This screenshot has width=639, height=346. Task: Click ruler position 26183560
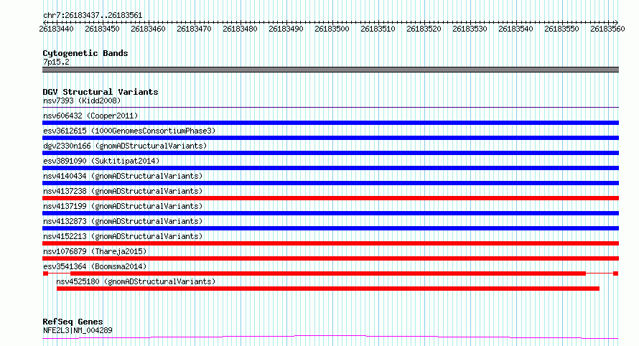607,29
